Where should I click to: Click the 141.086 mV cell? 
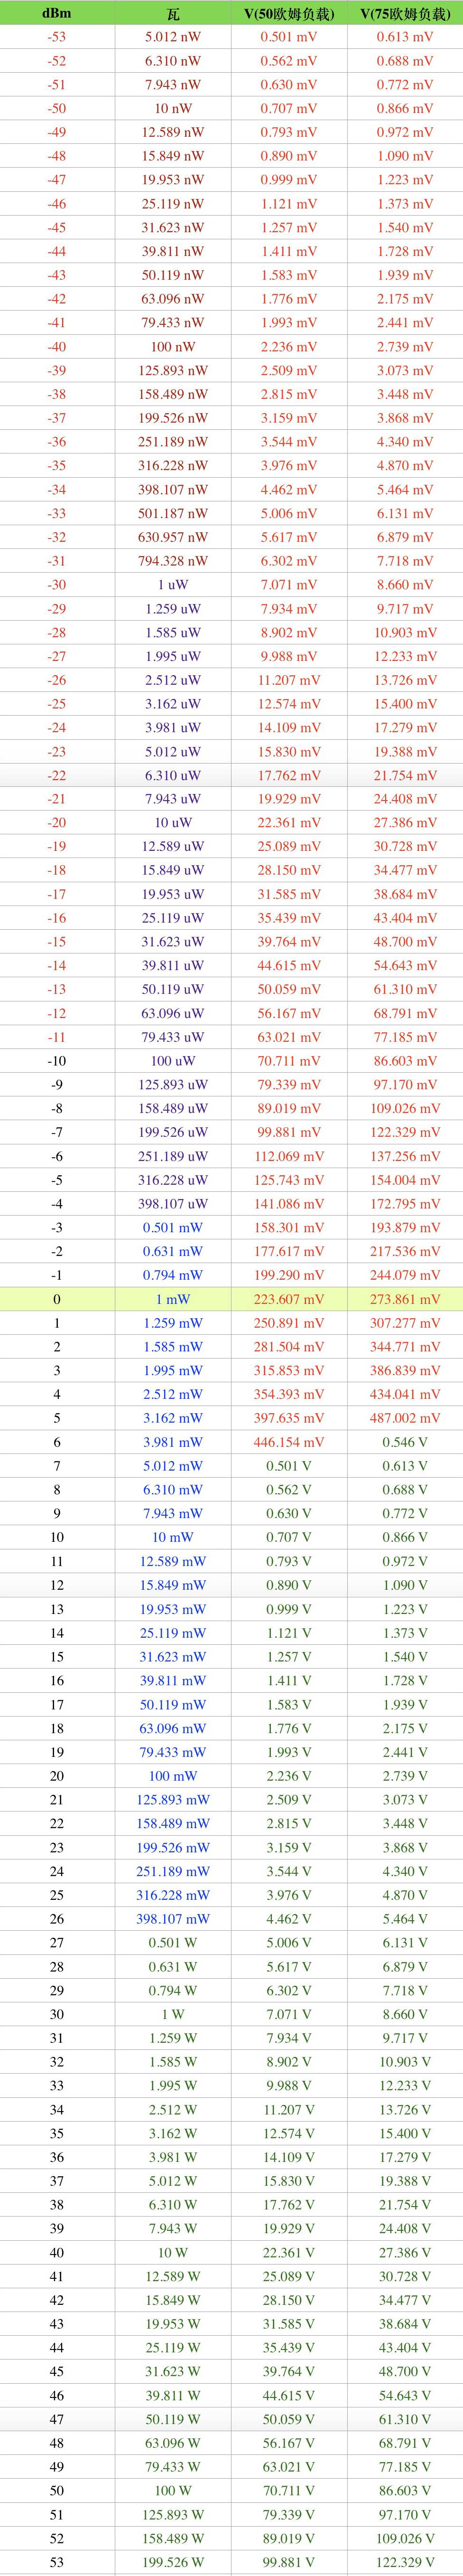pos(289,1204)
